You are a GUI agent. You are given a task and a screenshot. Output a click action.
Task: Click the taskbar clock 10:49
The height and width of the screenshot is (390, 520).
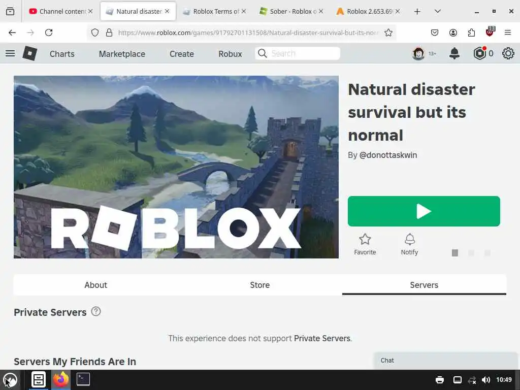point(504,380)
